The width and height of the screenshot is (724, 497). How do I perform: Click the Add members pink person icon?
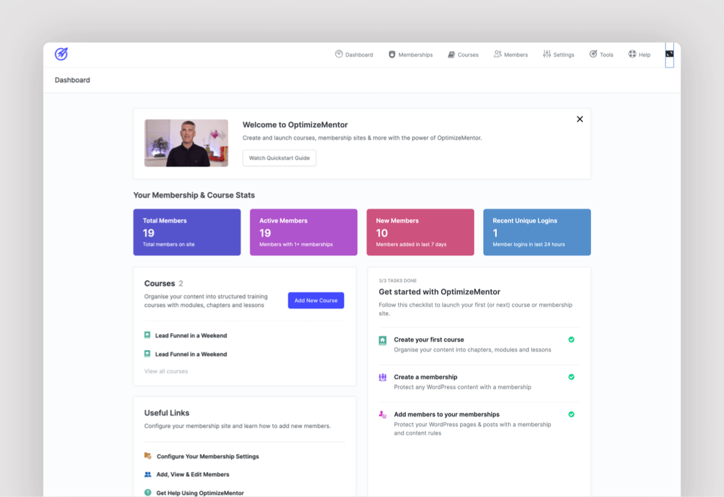383,415
